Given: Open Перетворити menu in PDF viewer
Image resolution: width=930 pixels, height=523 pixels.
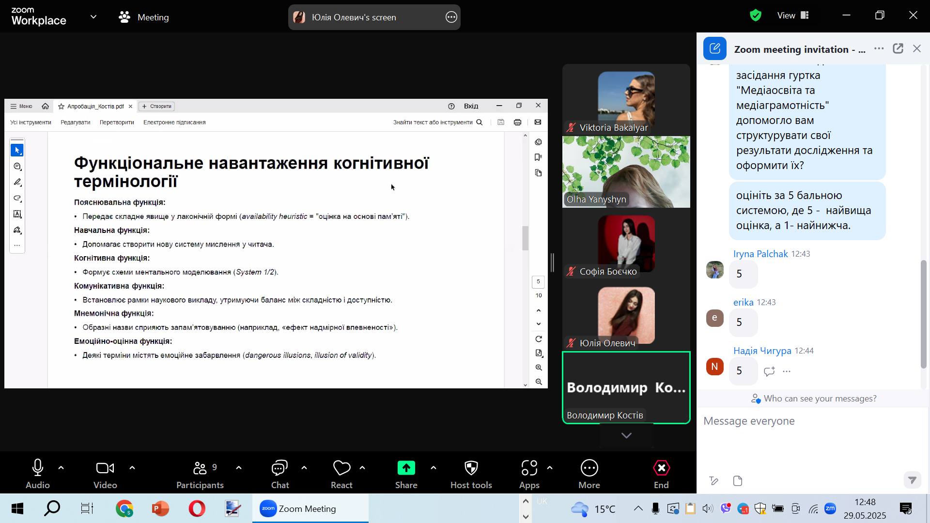Looking at the screenshot, I should (117, 122).
